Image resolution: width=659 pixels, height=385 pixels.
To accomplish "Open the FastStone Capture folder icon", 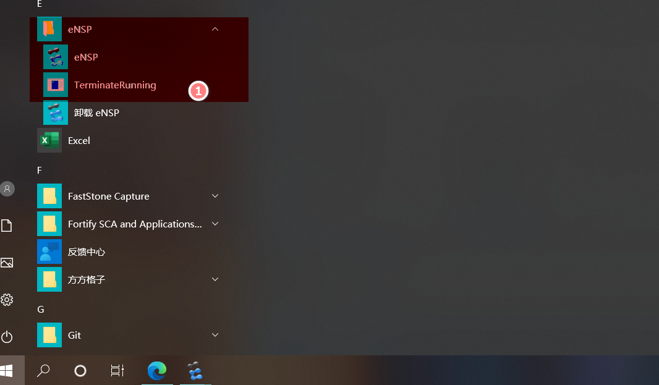I will (x=49, y=196).
